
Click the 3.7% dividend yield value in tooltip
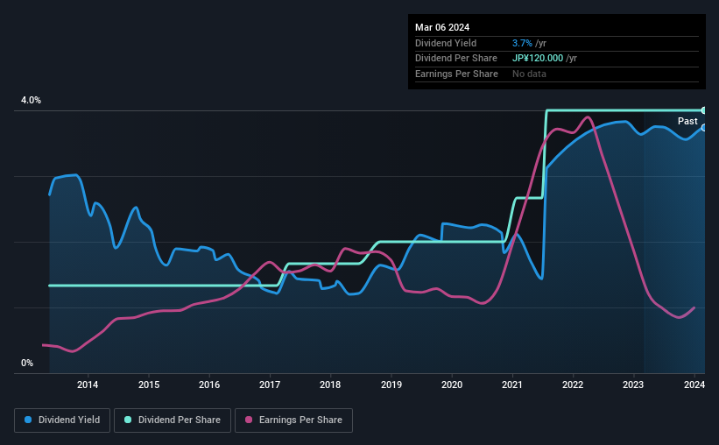(522, 43)
